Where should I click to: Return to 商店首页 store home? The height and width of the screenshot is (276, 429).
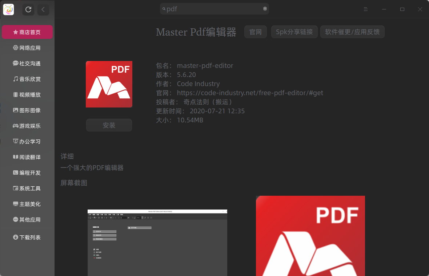pos(27,32)
